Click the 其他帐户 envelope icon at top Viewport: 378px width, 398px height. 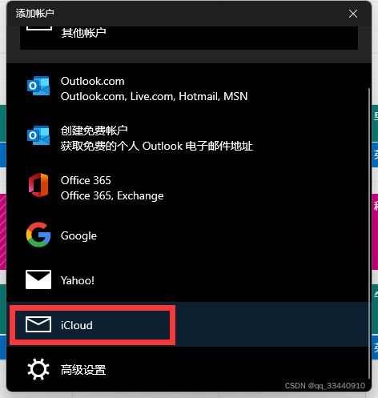point(39,28)
